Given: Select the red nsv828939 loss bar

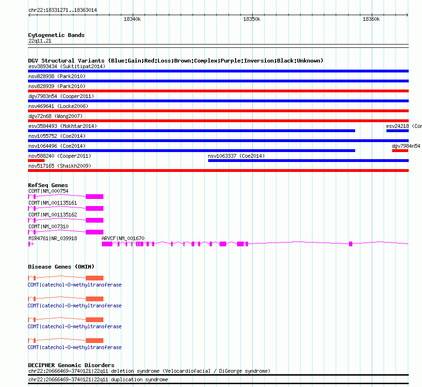Looking at the screenshot, I should 218,91.
